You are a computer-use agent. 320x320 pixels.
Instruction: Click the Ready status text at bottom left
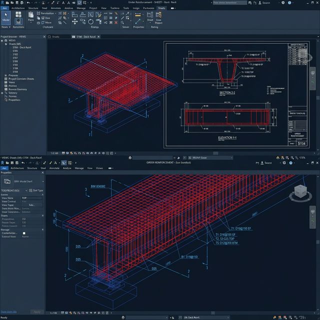[4, 318]
